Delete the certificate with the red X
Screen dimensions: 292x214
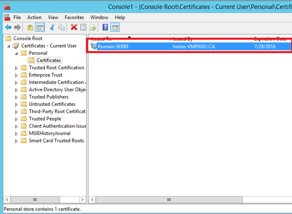tap(74, 27)
